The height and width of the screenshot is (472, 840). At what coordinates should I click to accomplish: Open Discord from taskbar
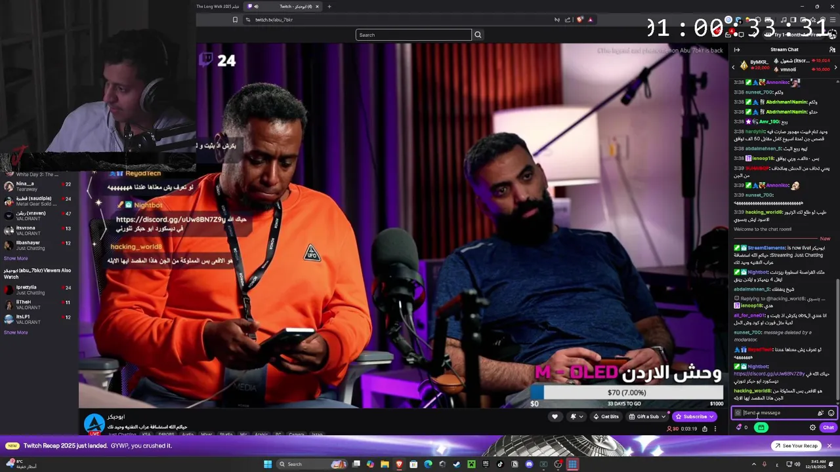529,464
